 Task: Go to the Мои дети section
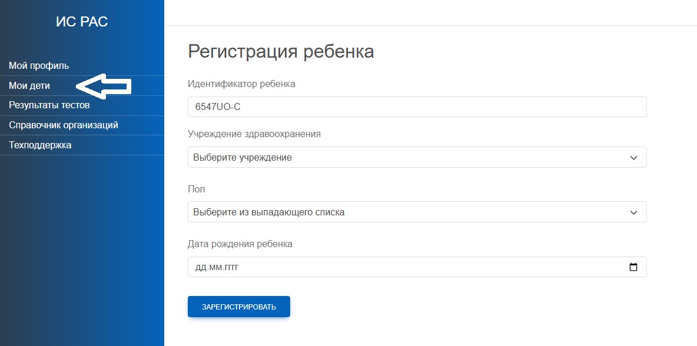click(x=29, y=85)
